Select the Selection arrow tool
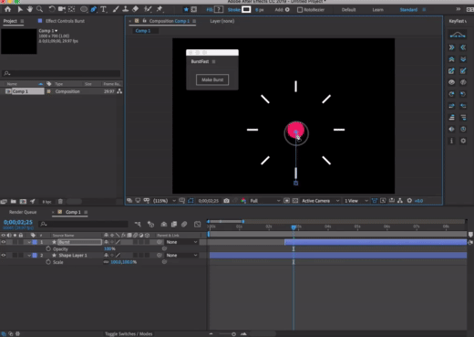The width and height of the screenshot is (474, 337). click(x=20, y=9)
